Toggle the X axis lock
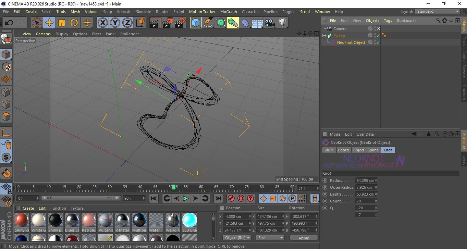 pyautogui.click(x=102, y=23)
